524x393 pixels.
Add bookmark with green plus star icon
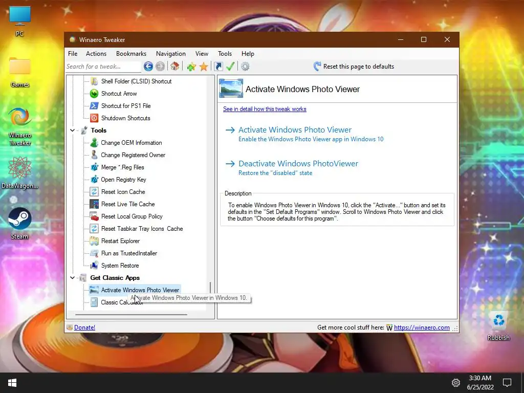[x=191, y=67]
